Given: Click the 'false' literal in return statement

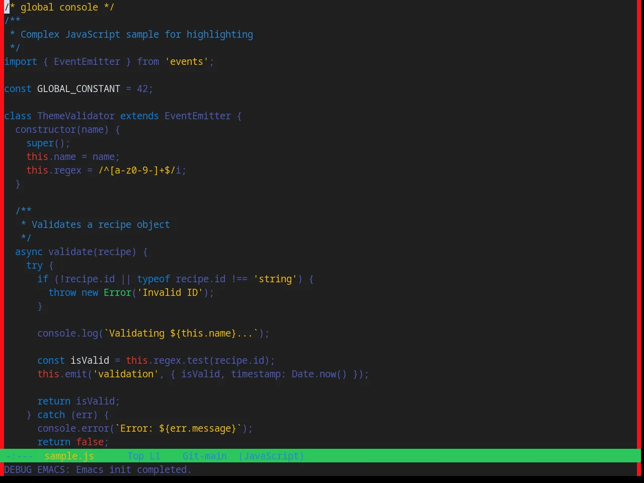Looking at the screenshot, I should click(x=90, y=442).
